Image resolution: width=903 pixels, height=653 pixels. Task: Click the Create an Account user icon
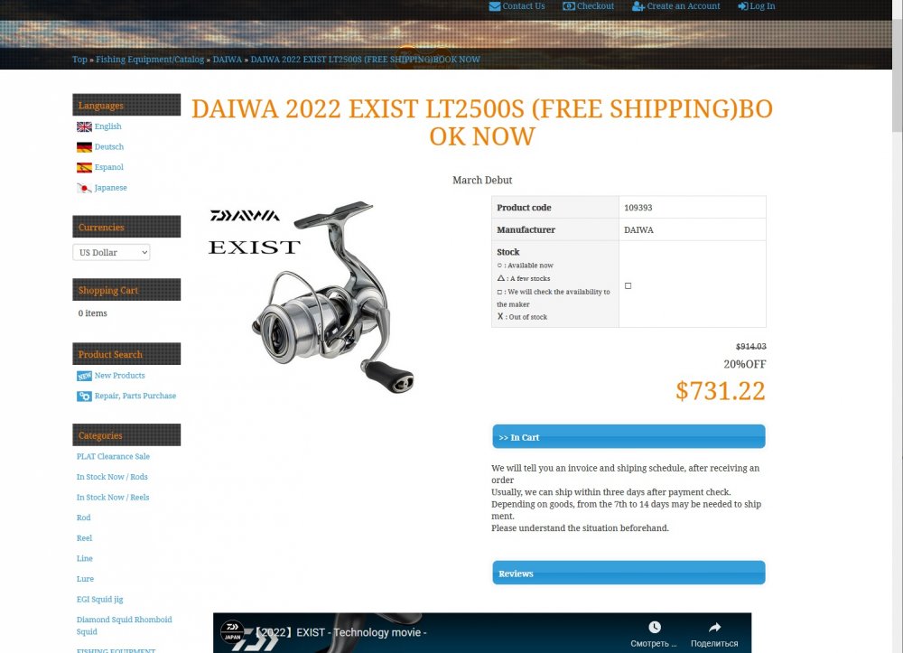[638, 6]
